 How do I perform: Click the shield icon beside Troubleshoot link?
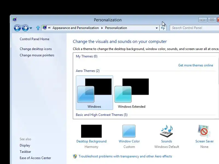(x=75, y=156)
